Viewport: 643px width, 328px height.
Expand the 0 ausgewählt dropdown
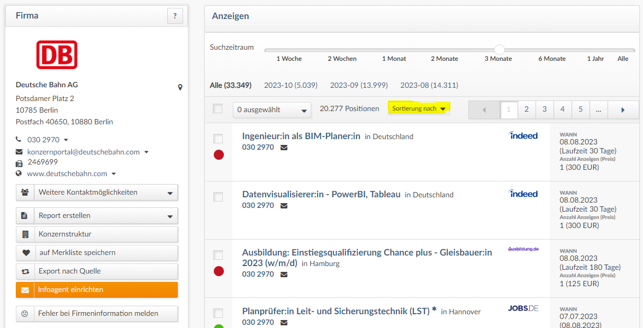click(x=272, y=110)
